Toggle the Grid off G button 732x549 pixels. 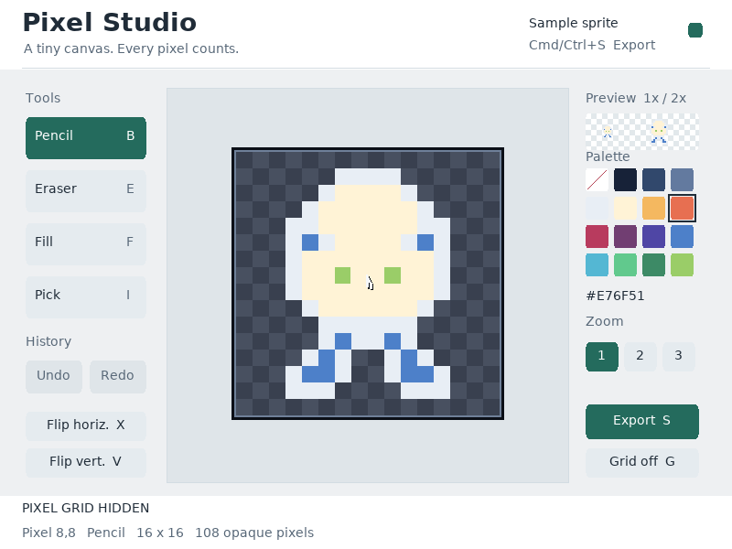click(x=642, y=462)
